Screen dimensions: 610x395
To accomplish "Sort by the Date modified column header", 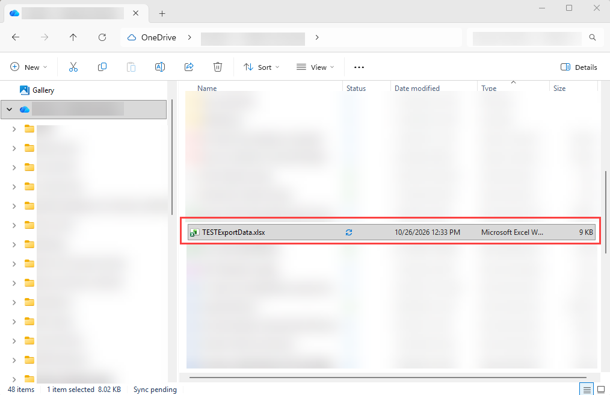I will coord(417,88).
